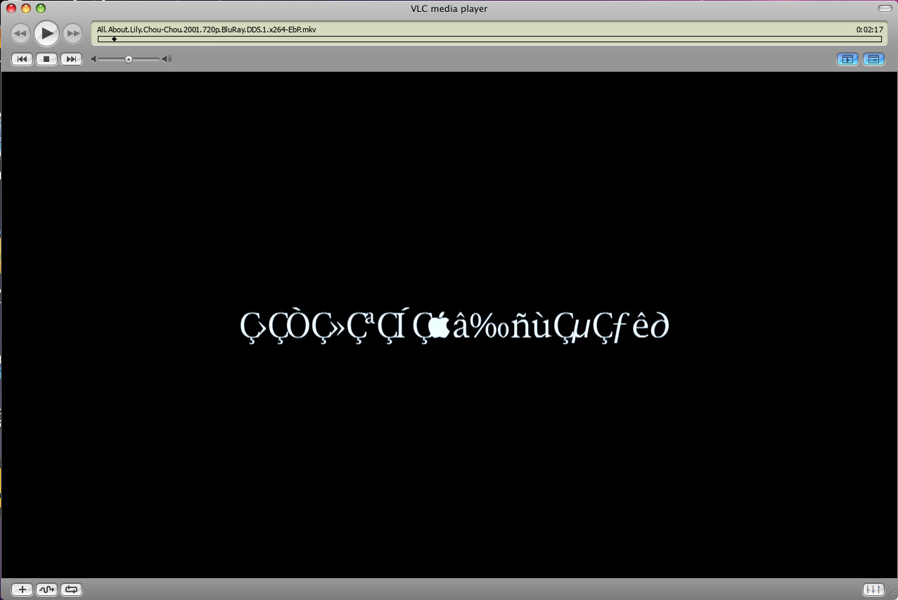898x600 pixels.
Task: Click the volume slider knob
Action: point(129,59)
